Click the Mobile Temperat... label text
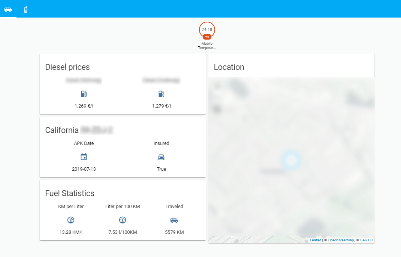This screenshot has height=257, width=401. (x=207, y=46)
